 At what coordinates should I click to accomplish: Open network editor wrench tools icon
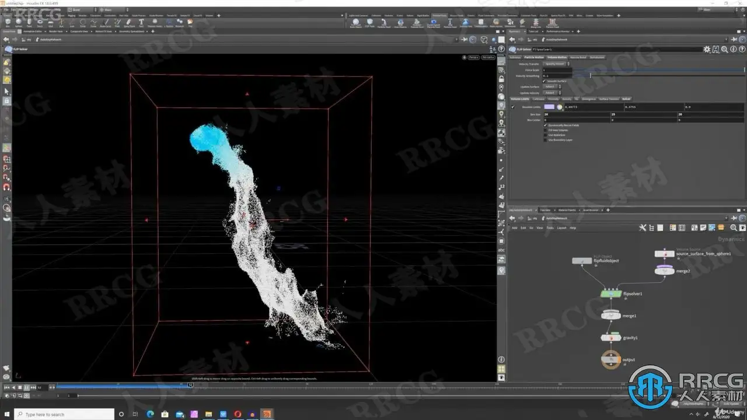[643, 228]
